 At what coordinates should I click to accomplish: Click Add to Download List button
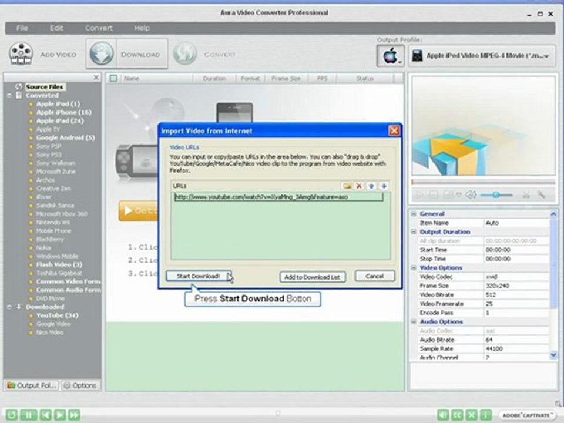click(x=312, y=277)
